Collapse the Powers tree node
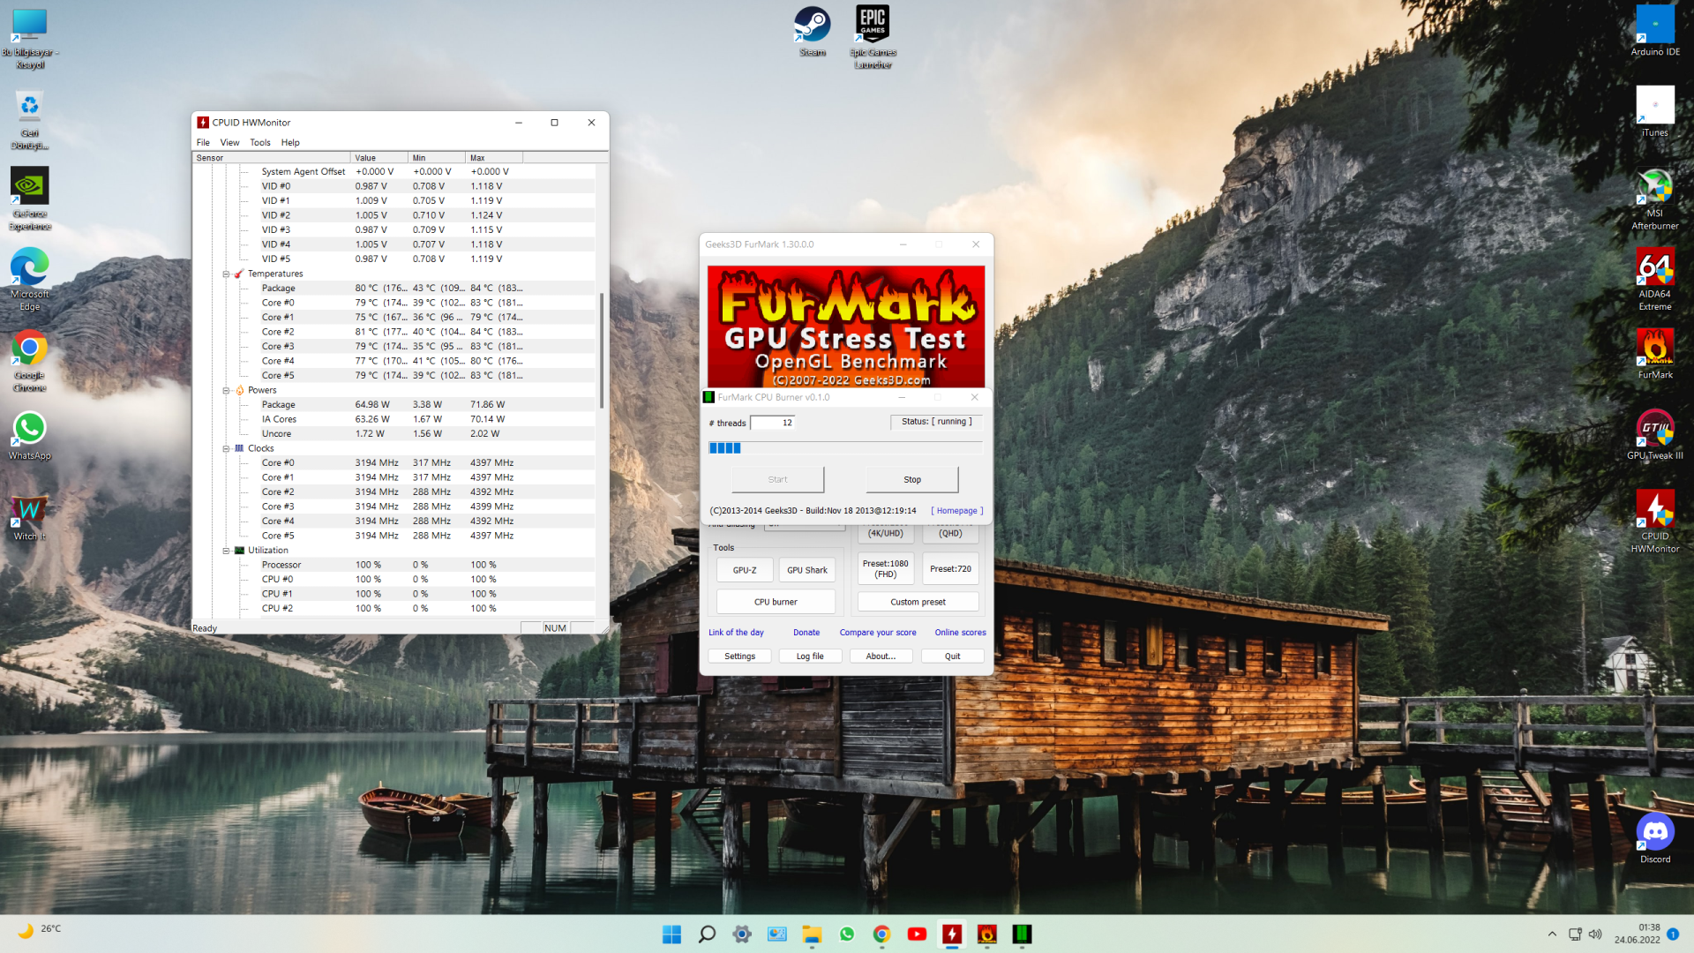The image size is (1694, 953). (226, 391)
